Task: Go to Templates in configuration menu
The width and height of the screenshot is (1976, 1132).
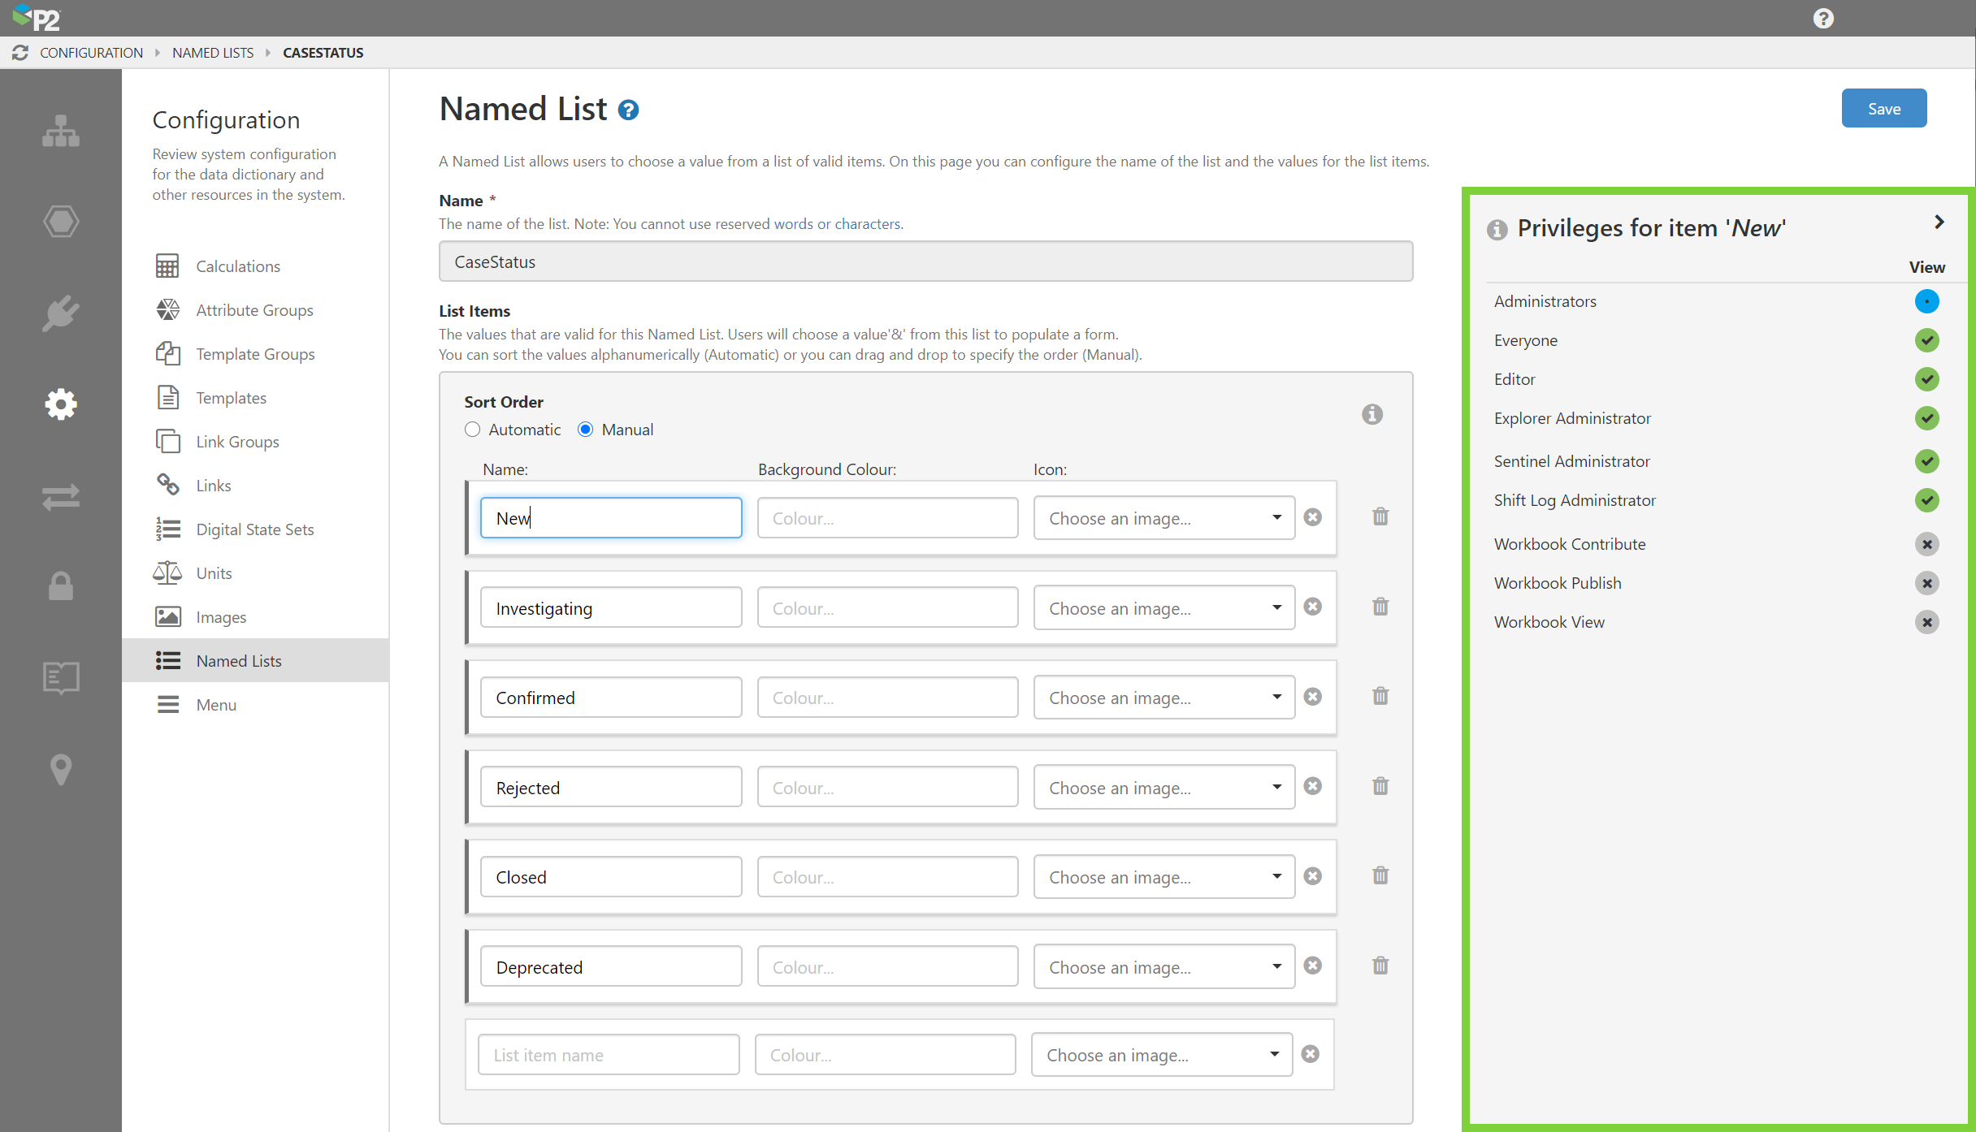Action: click(x=231, y=398)
